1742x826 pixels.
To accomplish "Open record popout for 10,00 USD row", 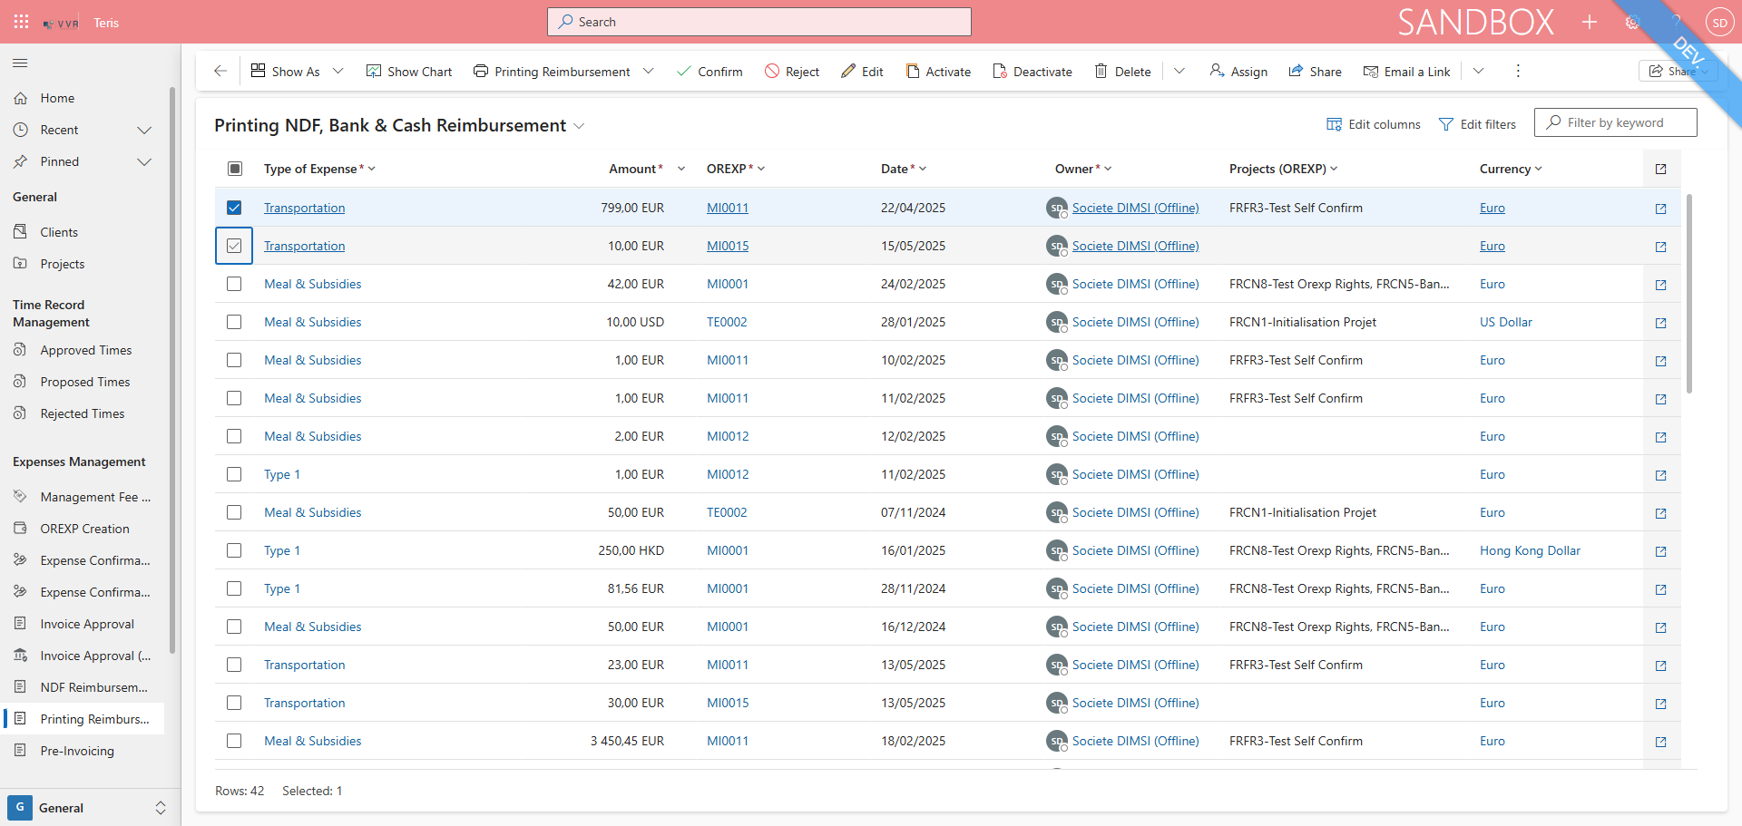I will [x=1660, y=323].
